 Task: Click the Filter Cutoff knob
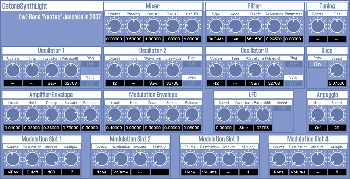[x=254, y=26]
